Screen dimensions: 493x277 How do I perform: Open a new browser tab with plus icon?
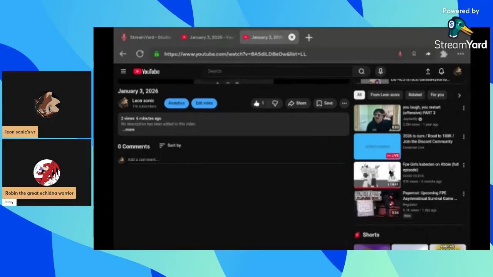[x=309, y=37]
